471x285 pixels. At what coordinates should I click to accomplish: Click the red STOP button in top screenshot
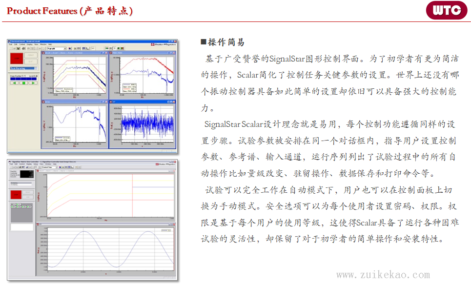click(x=17, y=58)
